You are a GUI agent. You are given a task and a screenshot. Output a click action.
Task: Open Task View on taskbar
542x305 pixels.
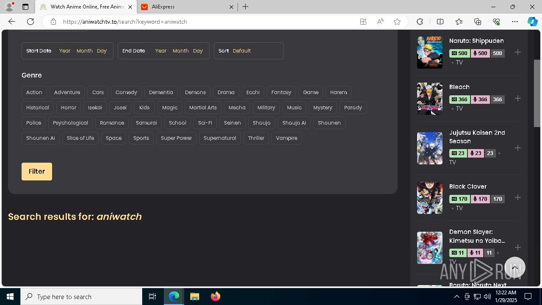click(x=152, y=297)
